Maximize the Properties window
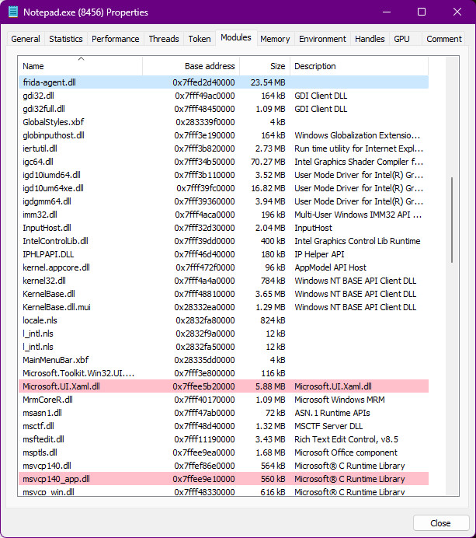This screenshot has width=476, height=538. point(421,12)
